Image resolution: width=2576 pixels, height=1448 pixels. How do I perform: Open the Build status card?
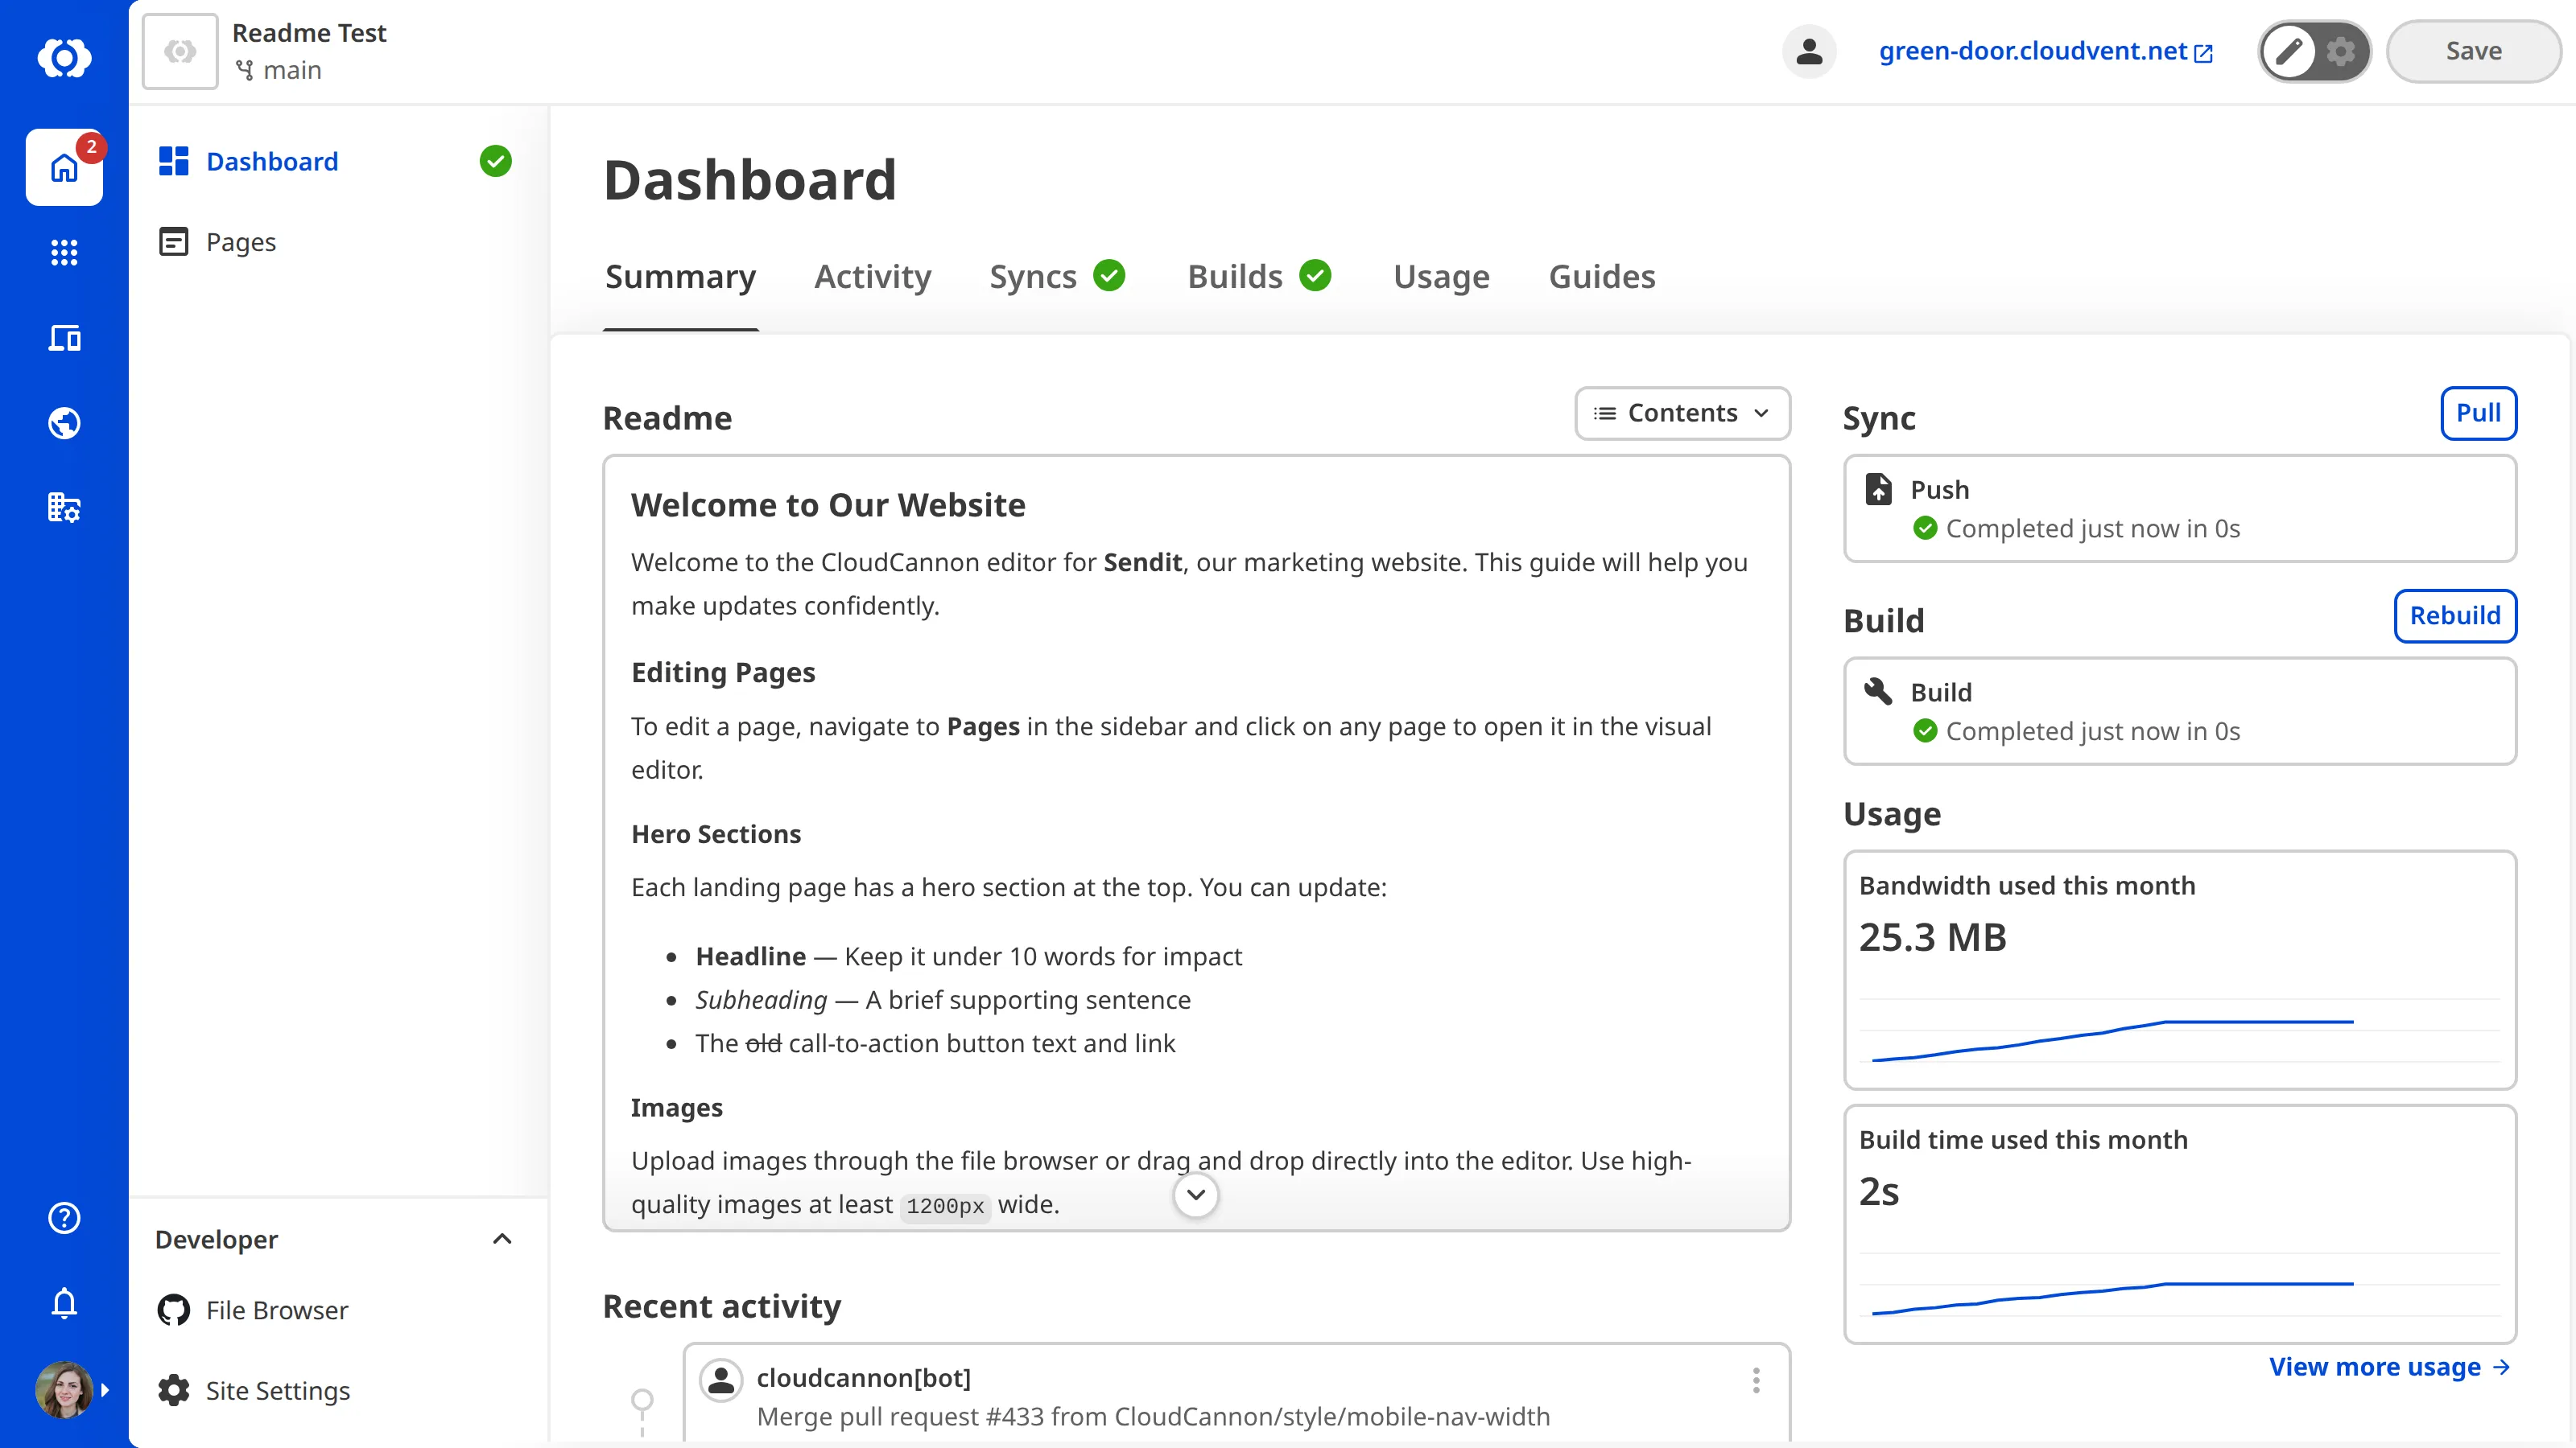2180,711
